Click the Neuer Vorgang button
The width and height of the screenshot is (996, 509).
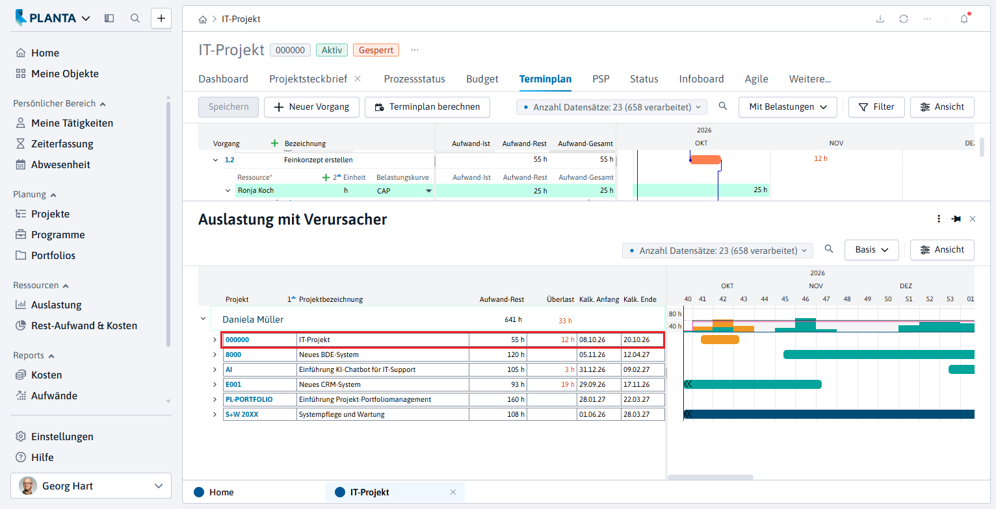(x=311, y=106)
